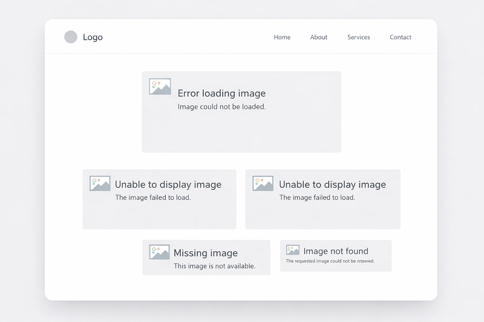Select the 'Error loading image' heading
This screenshot has height=322, width=484.
pos(221,94)
